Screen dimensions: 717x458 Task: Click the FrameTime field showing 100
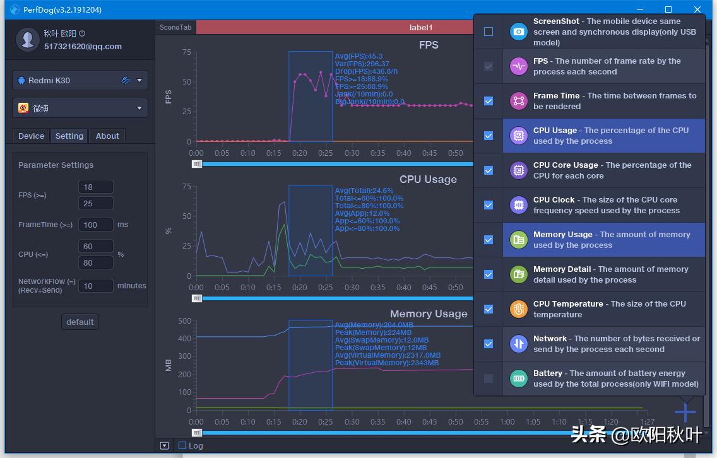point(96,225)
